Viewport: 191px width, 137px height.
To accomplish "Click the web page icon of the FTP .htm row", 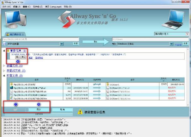I will tap(12, 98).
